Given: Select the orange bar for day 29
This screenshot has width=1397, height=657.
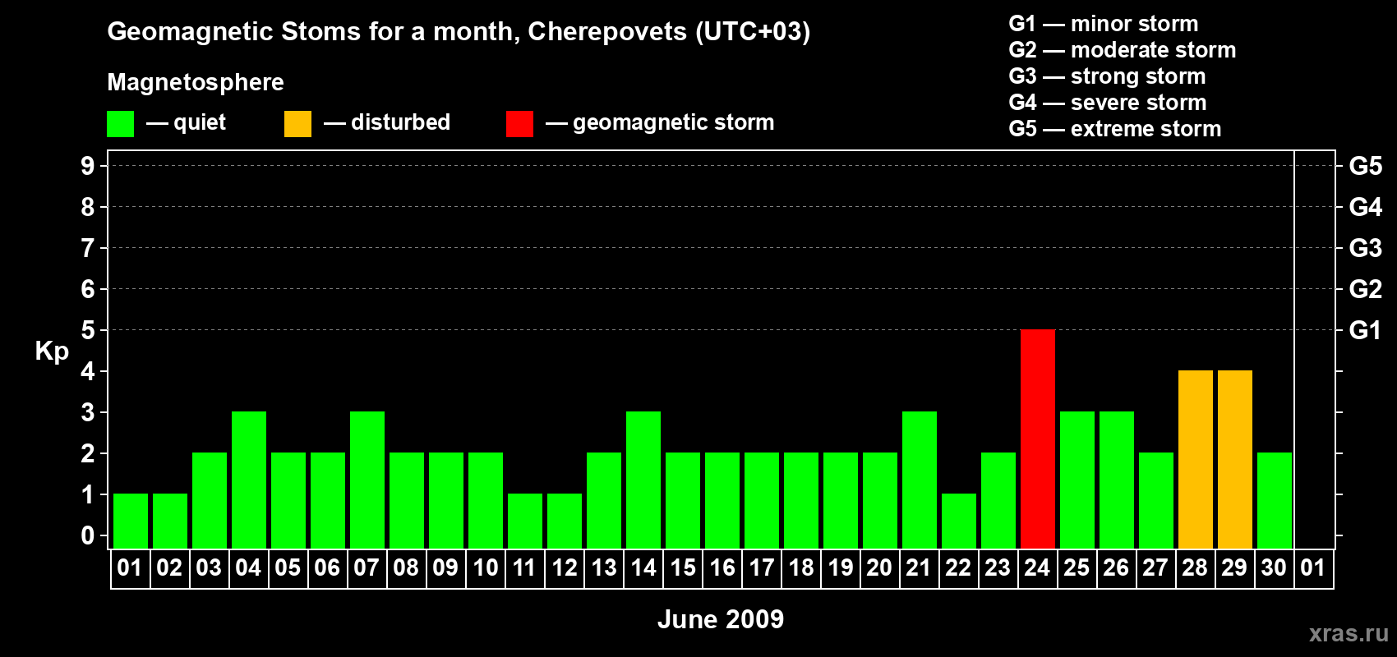Looking at the screenshot, I should pyautogui.click(x=1235, y=459).
